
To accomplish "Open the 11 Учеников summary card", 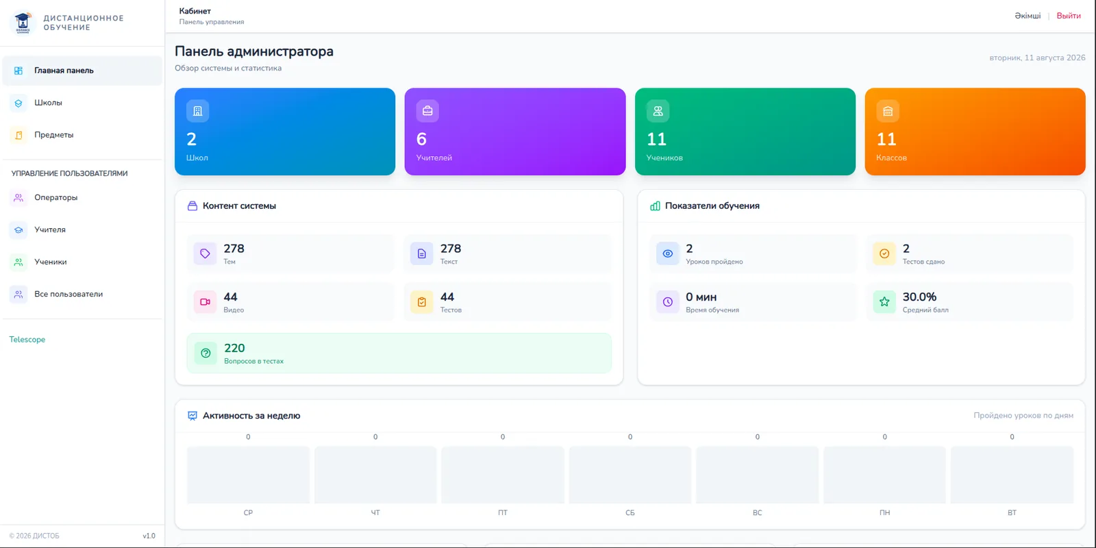I will pos(745,132).
